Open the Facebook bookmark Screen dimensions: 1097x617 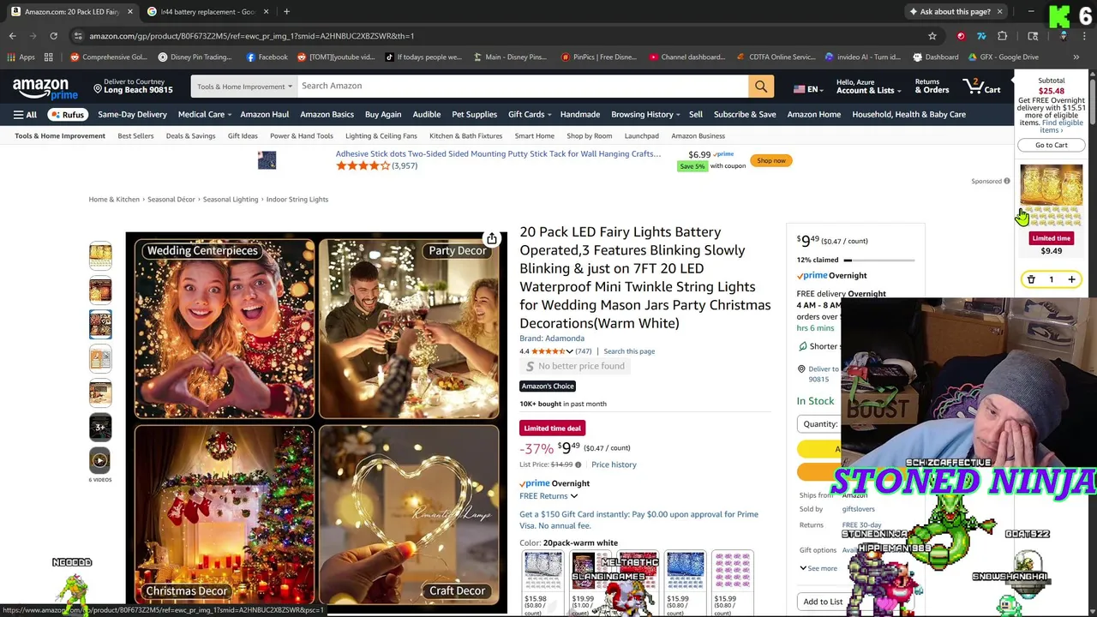pos(267,57)
